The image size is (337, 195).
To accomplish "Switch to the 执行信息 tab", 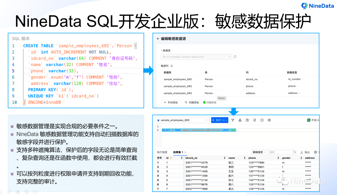I will (162, 152).
